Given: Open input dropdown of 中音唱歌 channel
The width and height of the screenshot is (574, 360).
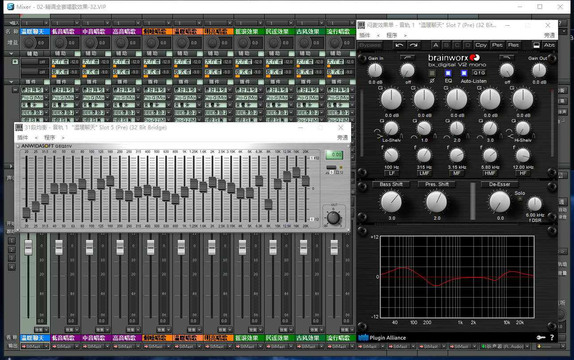Looking at the screenshot, I should point(107,23).
